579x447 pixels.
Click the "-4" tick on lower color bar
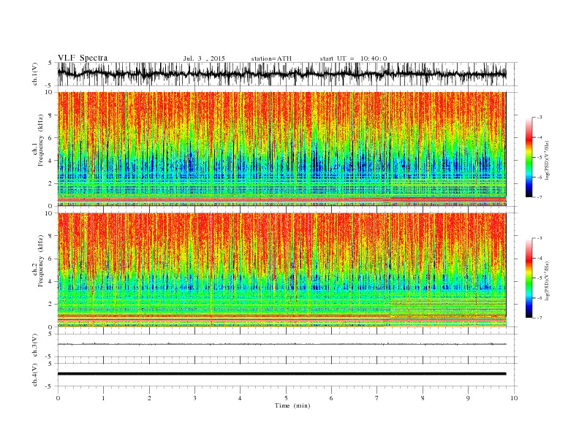(x=540, y=258)
